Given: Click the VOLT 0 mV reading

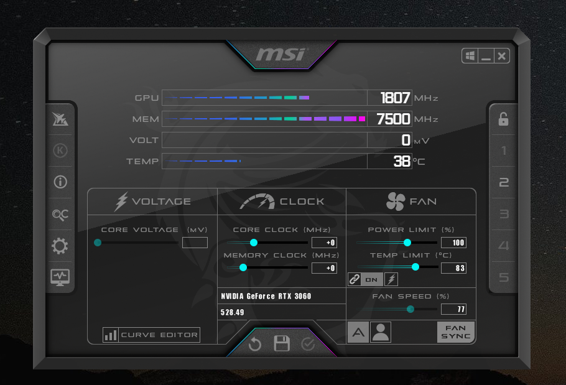Looking at the screenshot, I should click(x=406, y=140).
